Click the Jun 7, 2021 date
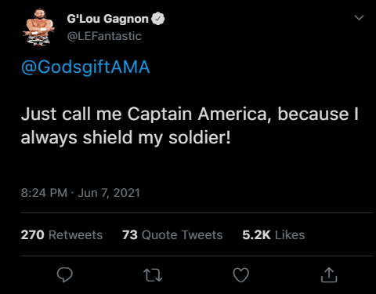The width and height of the screenshot is (376, 294). [x=109, y=193]
